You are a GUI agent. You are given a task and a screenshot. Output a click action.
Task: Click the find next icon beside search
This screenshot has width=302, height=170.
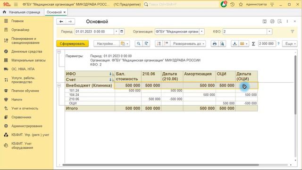[x=146, y=43]
